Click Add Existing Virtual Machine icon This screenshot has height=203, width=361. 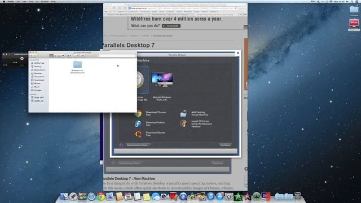(x=183, y=113)
